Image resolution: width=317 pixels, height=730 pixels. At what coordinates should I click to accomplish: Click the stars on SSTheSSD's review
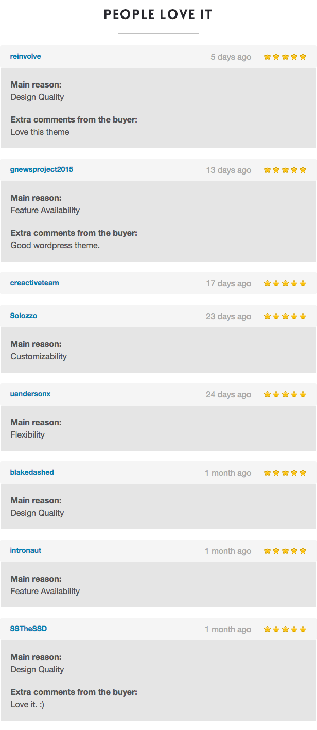(285, 629)
